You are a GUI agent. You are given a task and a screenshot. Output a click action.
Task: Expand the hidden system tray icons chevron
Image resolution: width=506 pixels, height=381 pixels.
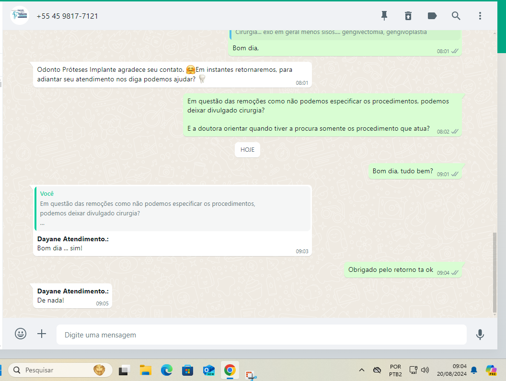pyautogui.click(x=362, y=370)
